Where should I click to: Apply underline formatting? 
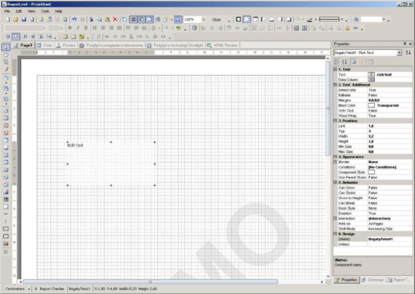coord(86,28)
